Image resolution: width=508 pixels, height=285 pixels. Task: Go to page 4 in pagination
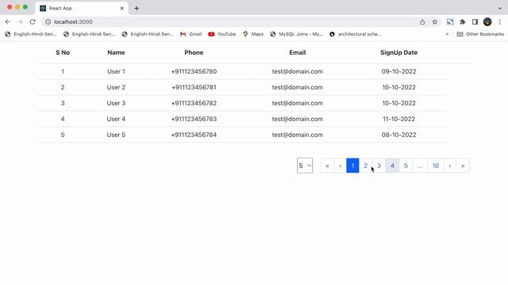coord(392,165)
